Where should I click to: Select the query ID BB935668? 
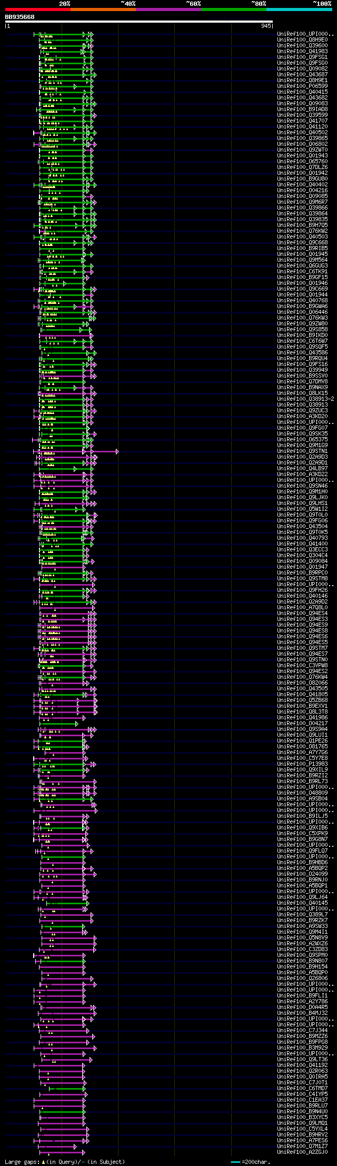tap(19, 17)
